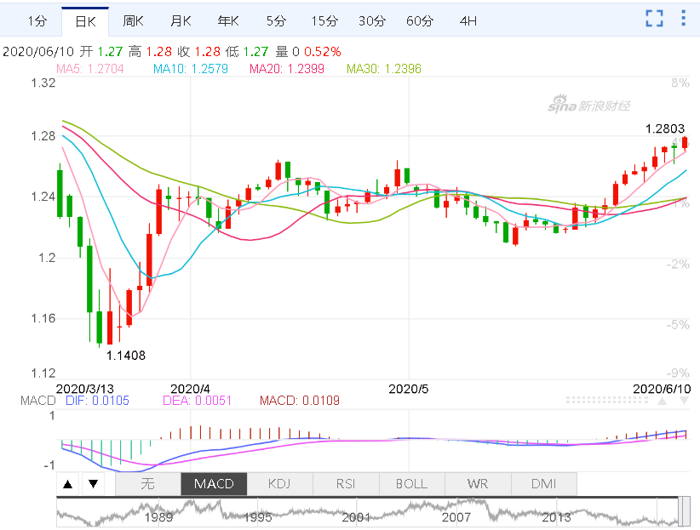This screenshot has height=530, width=700.
Task: Open the three-dot more options menu
Action: 683,19
